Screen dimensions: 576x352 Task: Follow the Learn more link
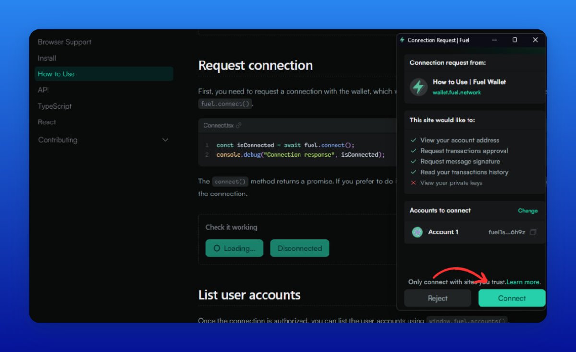524,282
